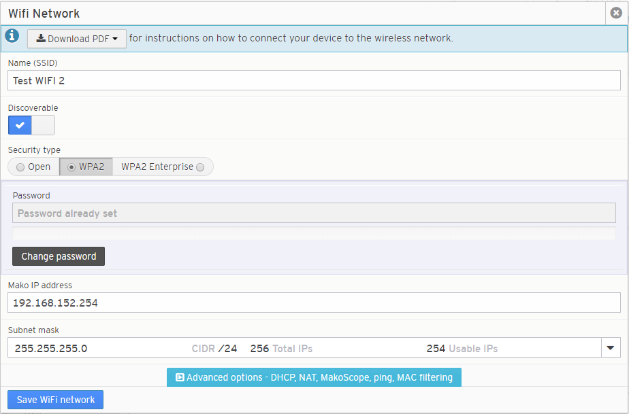Click the Mako IP address field

(x=313, y=302)
